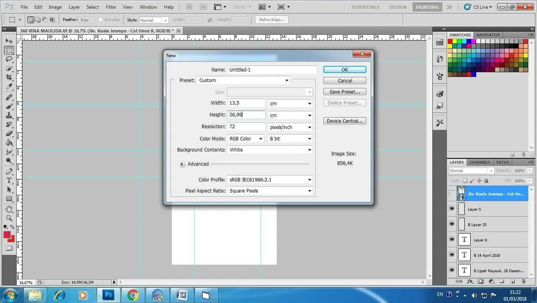537x303 pixels.
Task: Open the Color Profile dropdown
Action: 270,180
